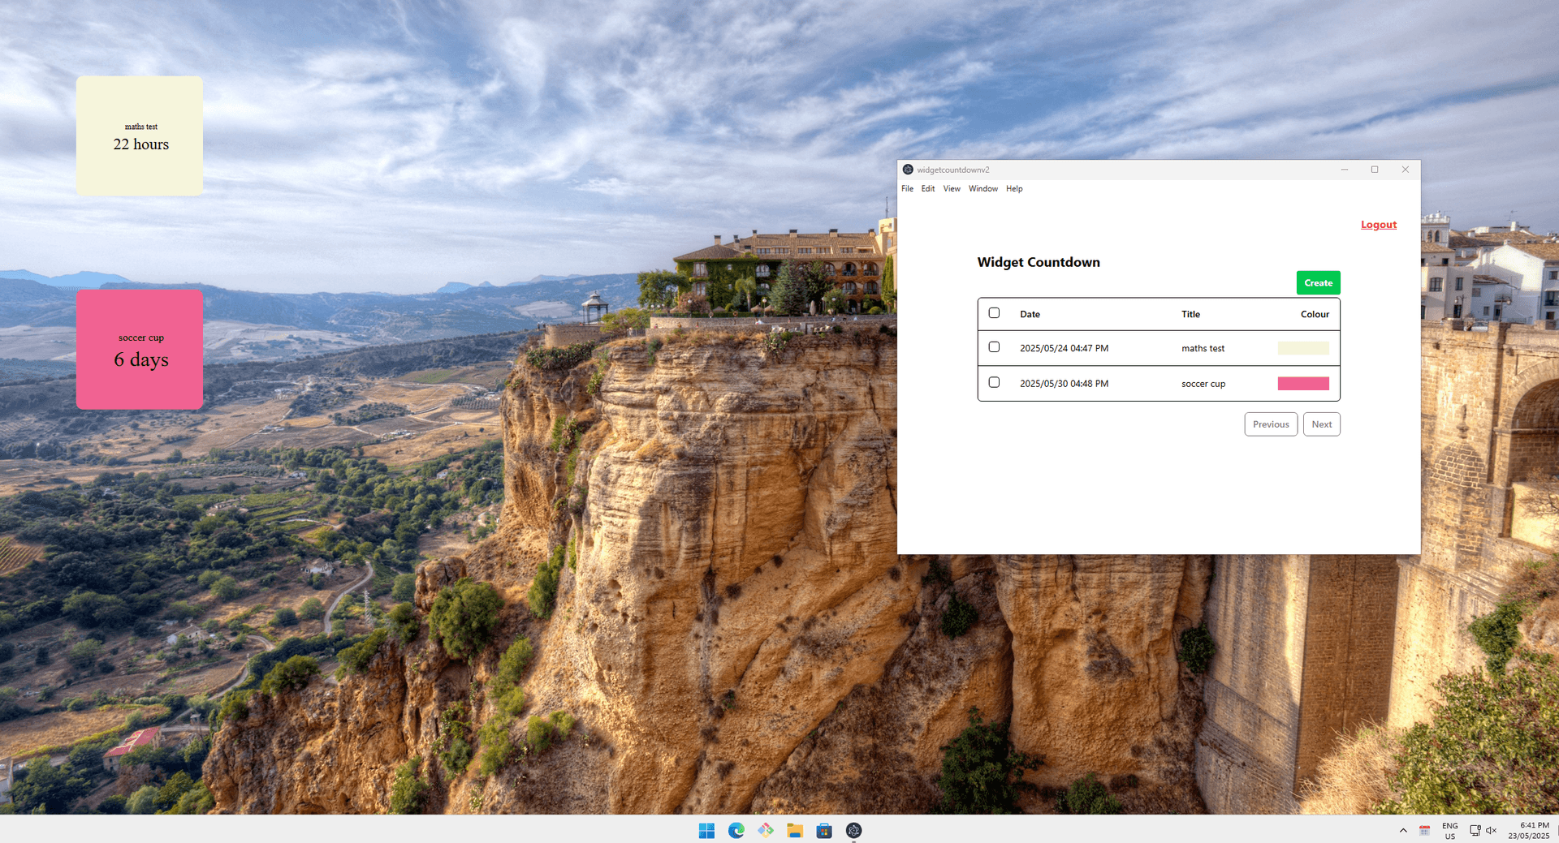The image size is (1559, 843).
Task: Check the maths test row checkbox
Action: (x=994, y=346)
